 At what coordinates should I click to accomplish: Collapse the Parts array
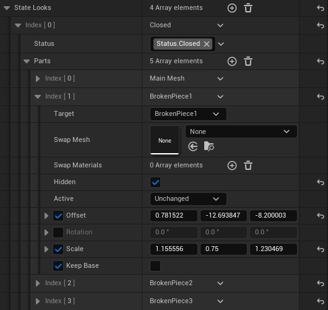pos(27,61)
